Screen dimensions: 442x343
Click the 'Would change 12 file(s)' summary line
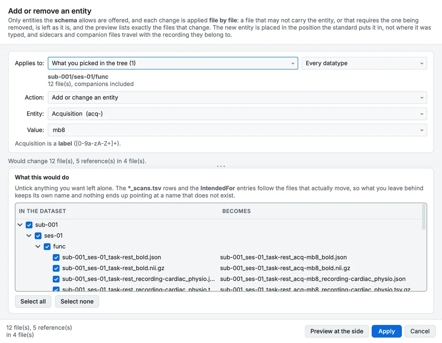77,161
